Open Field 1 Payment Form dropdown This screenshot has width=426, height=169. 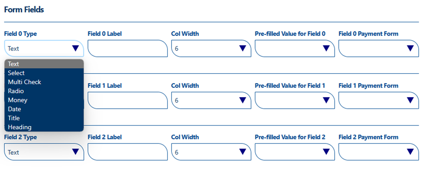tap(378, 100)
